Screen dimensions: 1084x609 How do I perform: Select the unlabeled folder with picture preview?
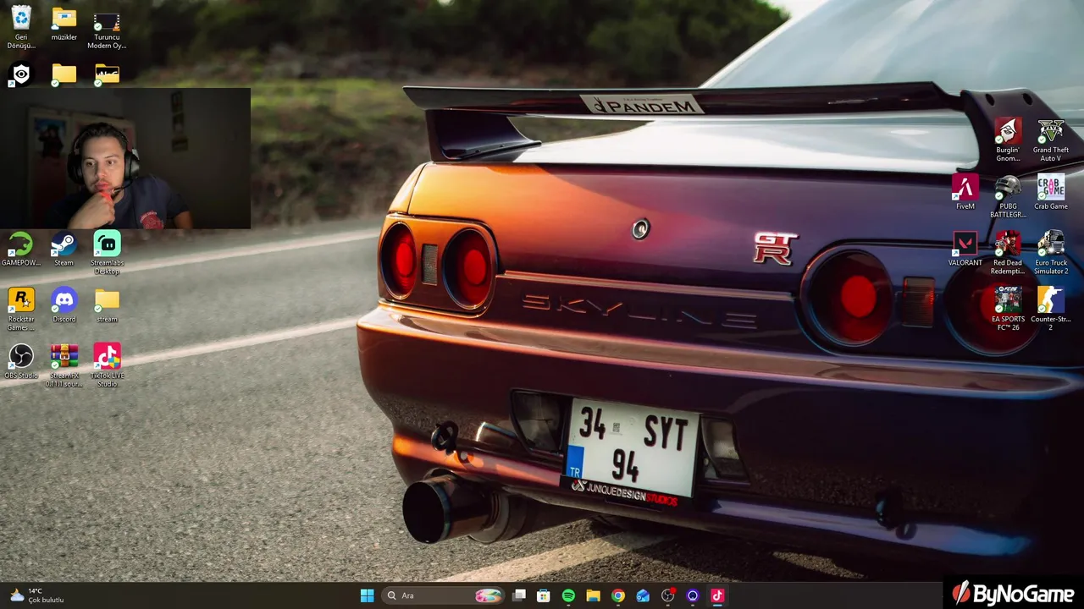(x=107, y=74)
